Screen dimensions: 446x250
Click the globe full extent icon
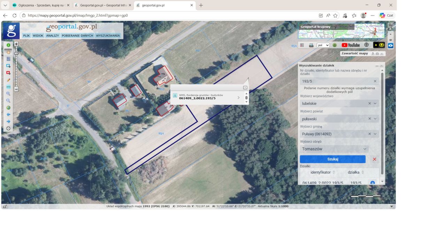point(8,108)
